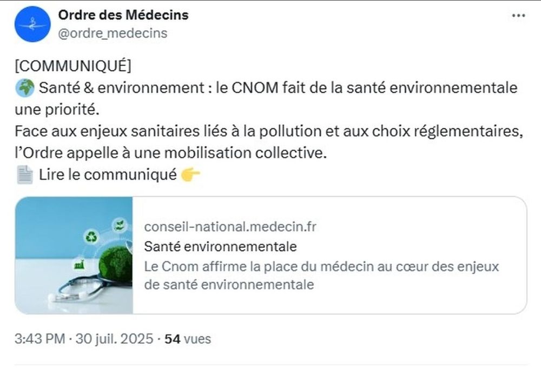The height and width of the screenshot is (375, 541).
Task: Click the recycle symbol in the card image
Action: click(x=91, y=237)
